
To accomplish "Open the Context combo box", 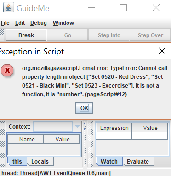I will pos(57,127).
